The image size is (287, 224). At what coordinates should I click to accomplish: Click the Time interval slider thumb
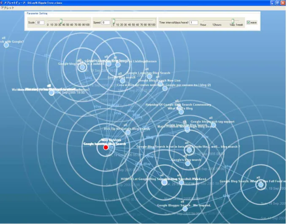point(233,21)
